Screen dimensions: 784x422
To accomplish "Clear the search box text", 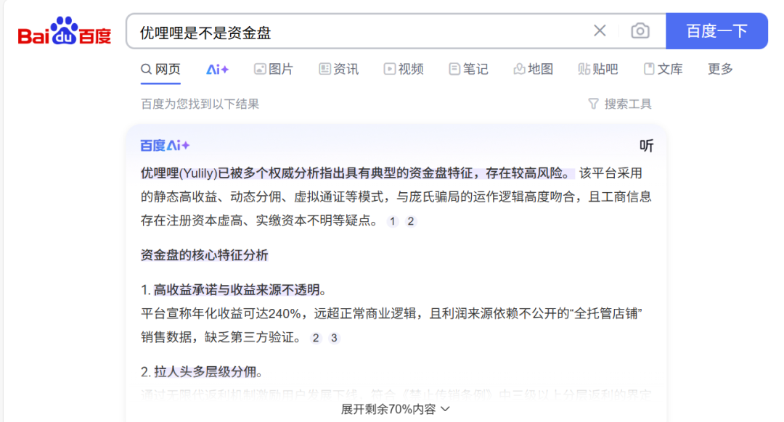I will point(600,30).
